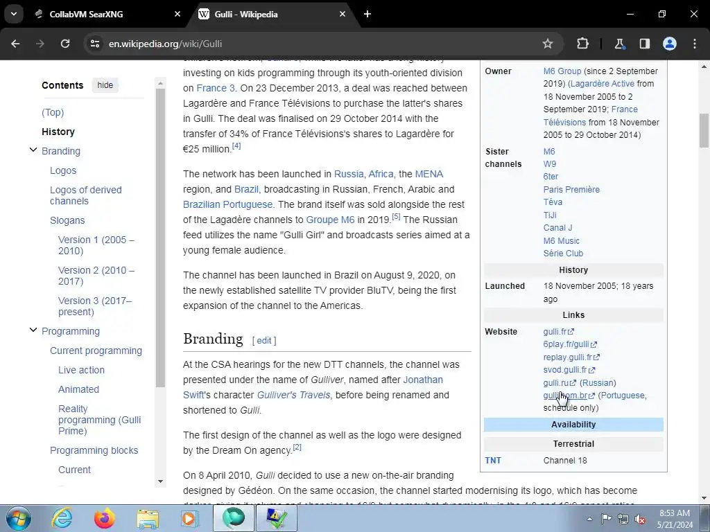Close the CollabVM SearXNG tab
Screen dimensions: 710x532
click(x=177, y=14)
